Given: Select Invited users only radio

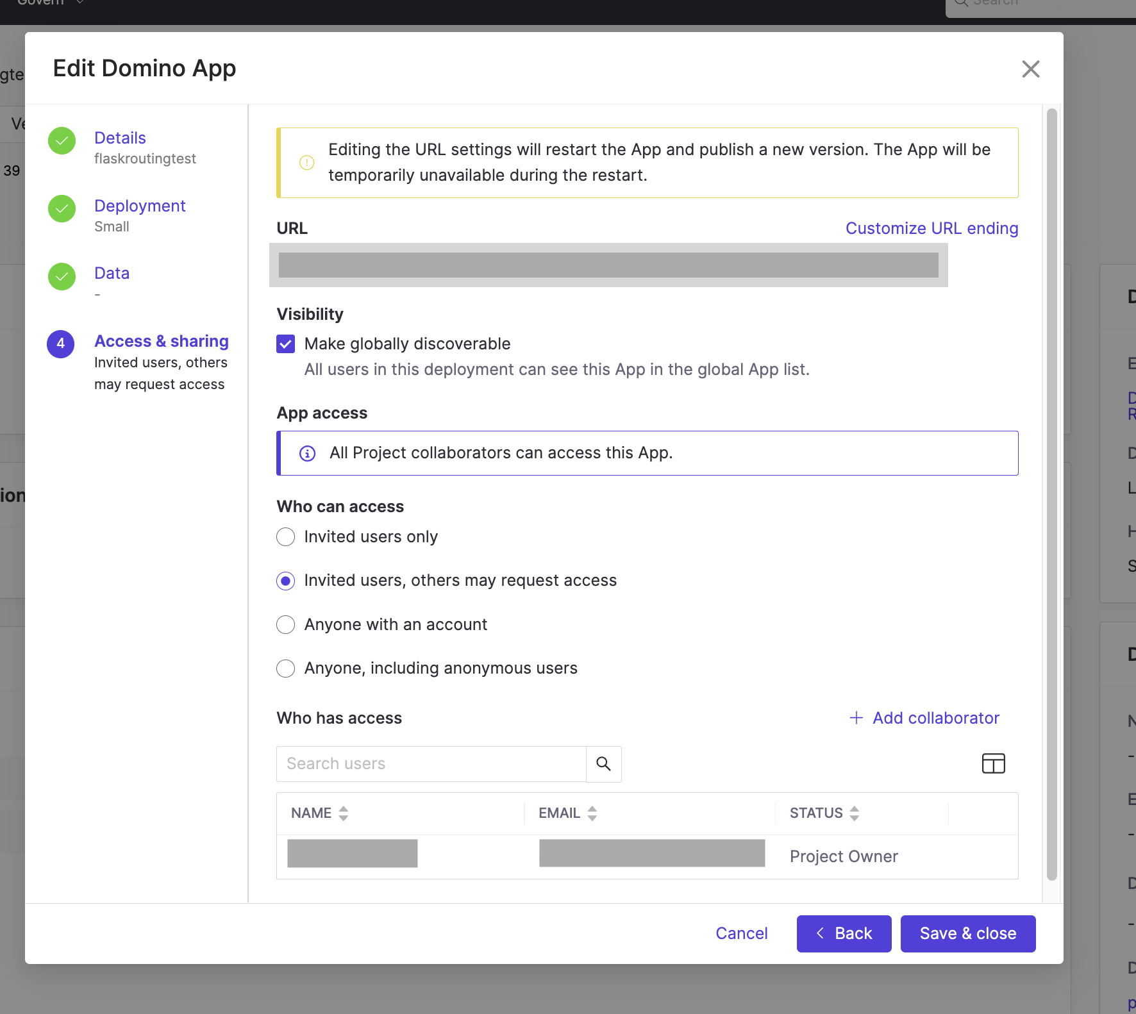Looking at the screenshot, I should tap(286, 536).
